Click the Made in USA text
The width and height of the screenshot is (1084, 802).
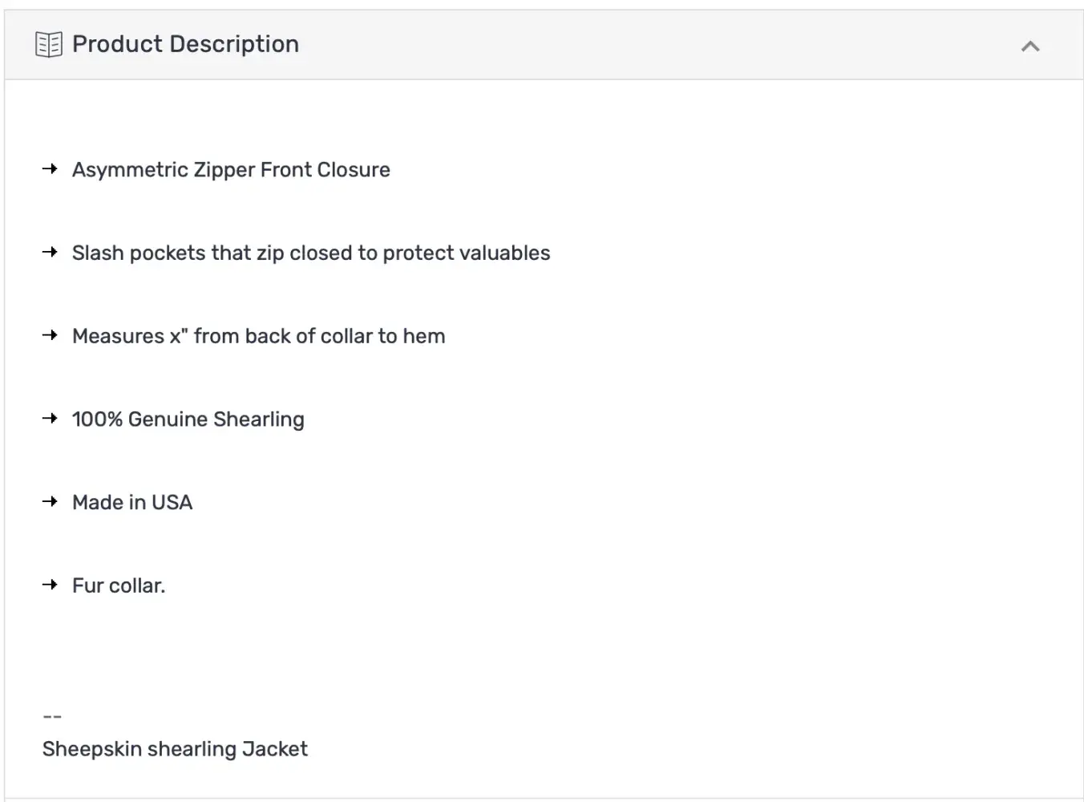pos(132,503)
